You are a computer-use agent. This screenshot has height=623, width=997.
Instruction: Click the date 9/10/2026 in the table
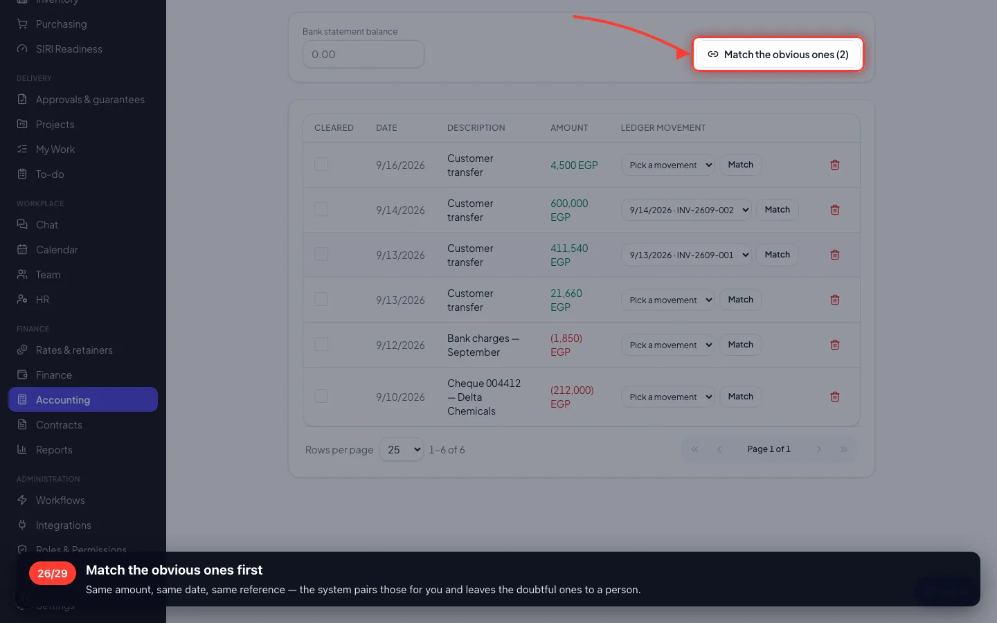[400, 397]
